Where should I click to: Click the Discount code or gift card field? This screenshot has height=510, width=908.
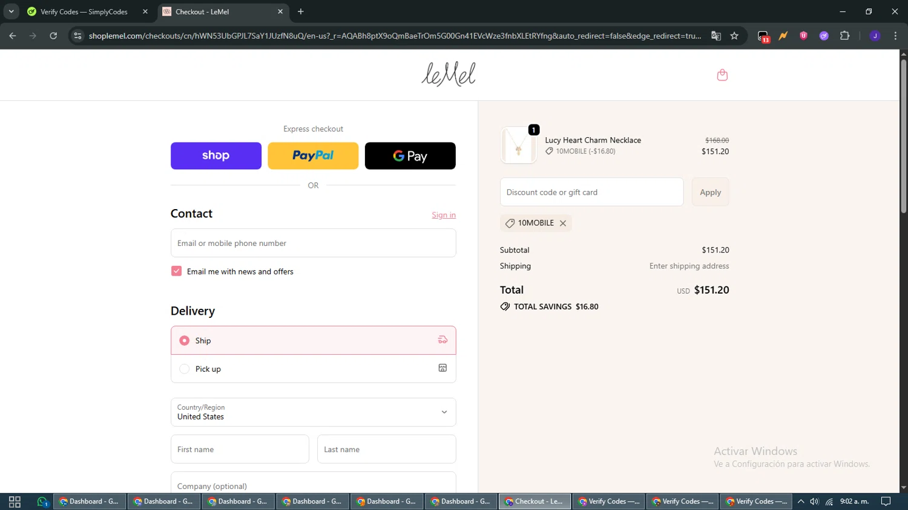[x=591, y=192]
